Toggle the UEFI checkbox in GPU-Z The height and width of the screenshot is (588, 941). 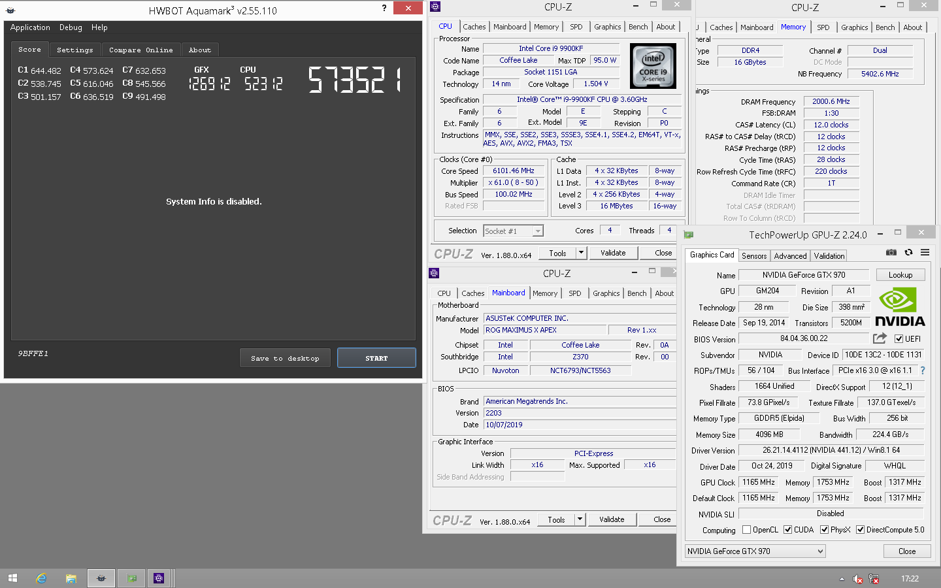(899, 338)
